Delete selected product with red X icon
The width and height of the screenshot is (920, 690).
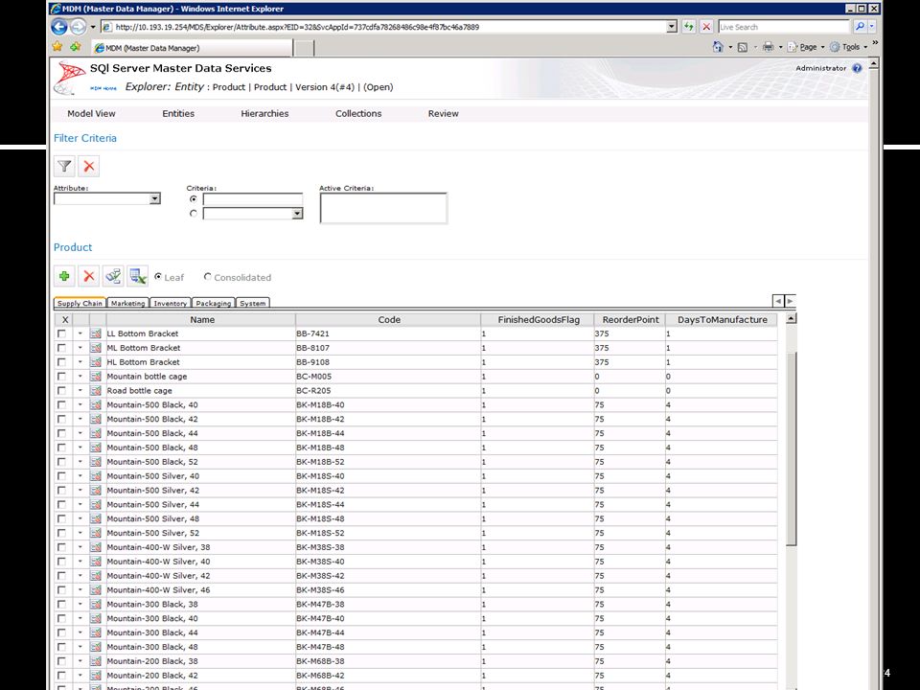point(89,276)
